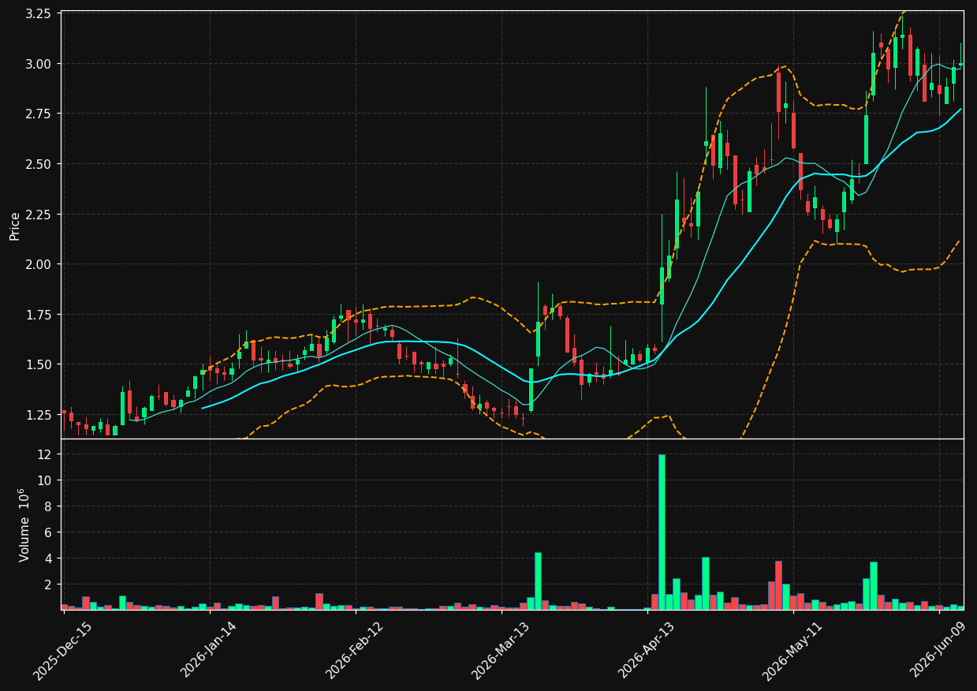Click the 1.75 price axis label
This screenshot has width=977, height=691.
coord(39,315)
